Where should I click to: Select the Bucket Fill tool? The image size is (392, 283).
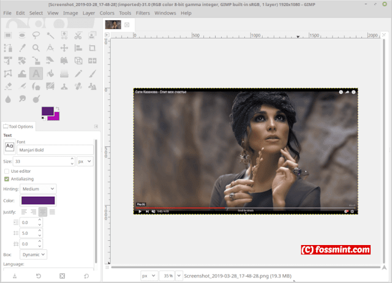[x=50, y=74]
